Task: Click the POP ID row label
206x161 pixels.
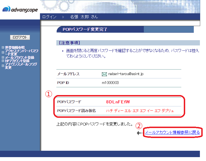Action: tap(63, 83)
